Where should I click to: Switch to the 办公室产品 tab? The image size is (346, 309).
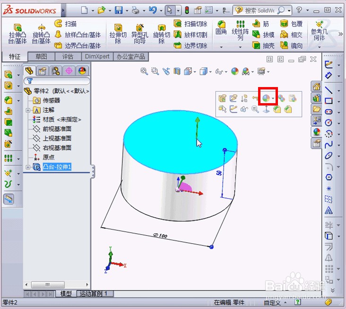pos(130,57)
